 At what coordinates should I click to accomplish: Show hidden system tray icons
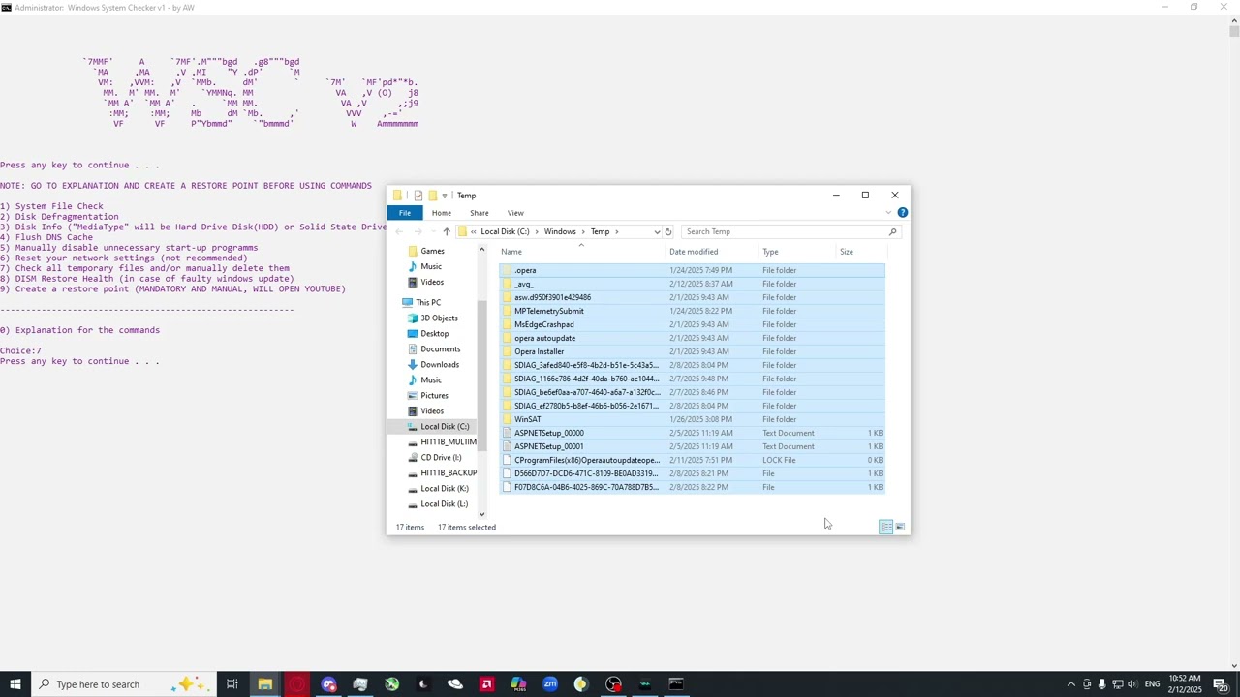click(1070, 684)
